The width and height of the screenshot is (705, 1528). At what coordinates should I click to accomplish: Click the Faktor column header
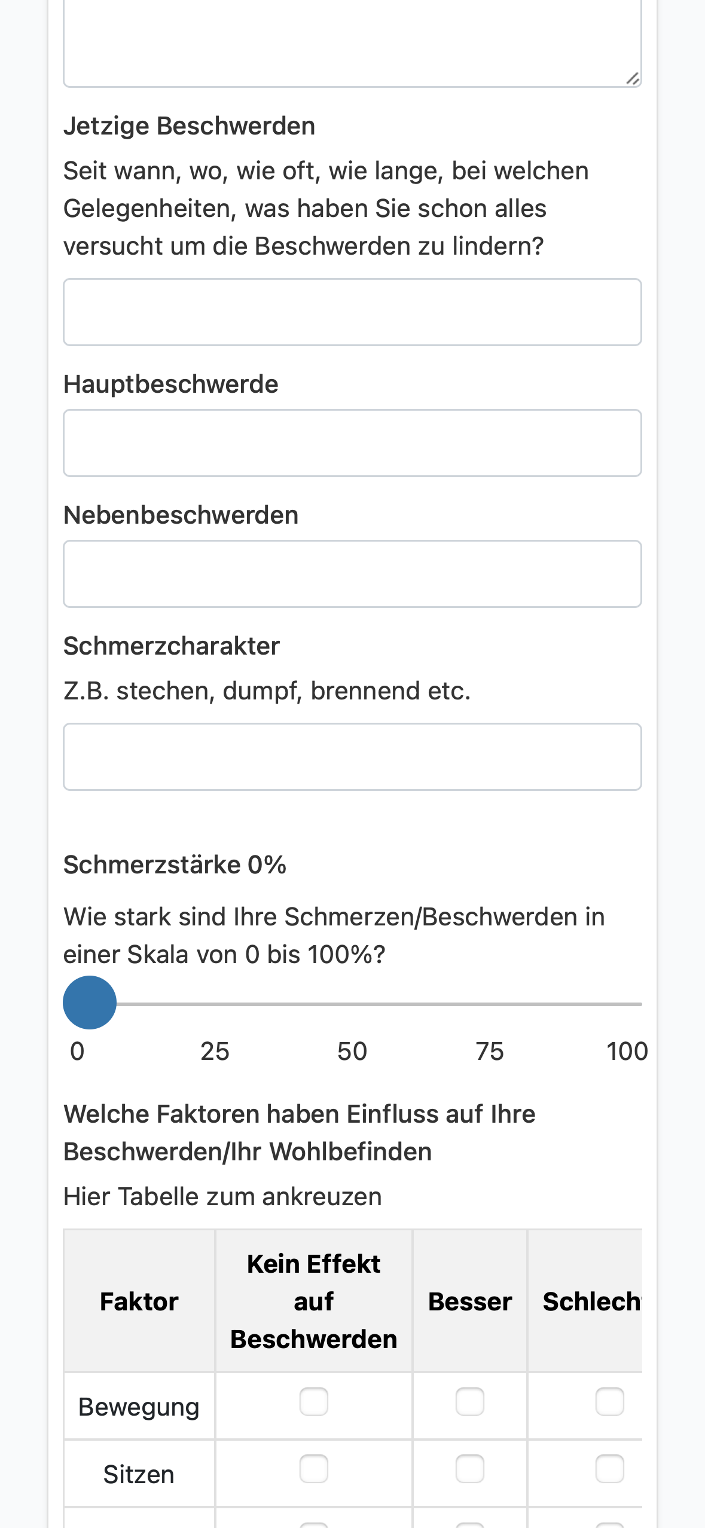coord(139,1301)
